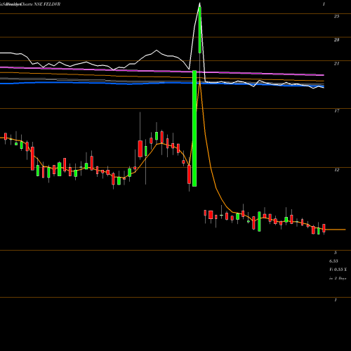Click the 'in 2 Days' label
Image resolution: width=351 pixels, height=351 pixels.
point(338,278)
